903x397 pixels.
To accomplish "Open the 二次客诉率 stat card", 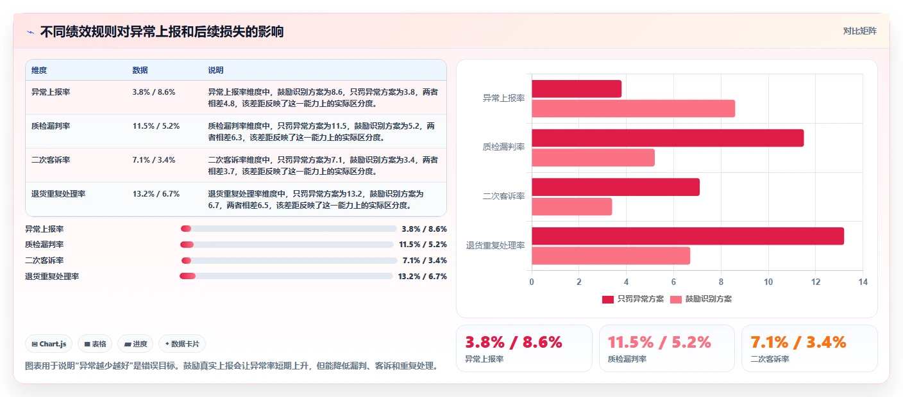I will [809, 348].
